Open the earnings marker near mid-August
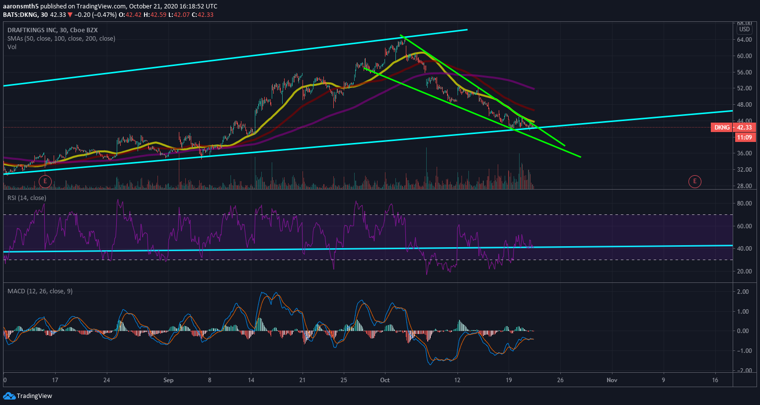The width and height of the screenshot is (760, 405). tap(45, 182)
